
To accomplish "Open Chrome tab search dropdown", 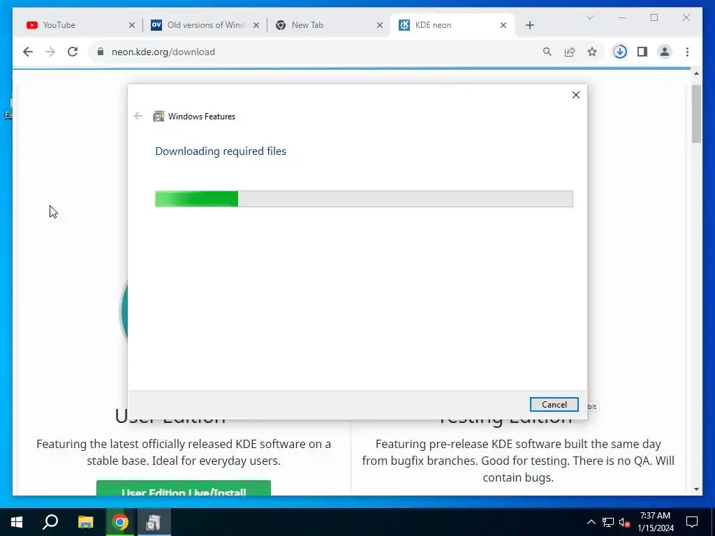I will tap(589, 17).
